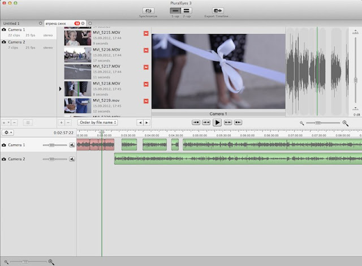Click the red warning icon for MVI_5216.MOV

[146, 50]
